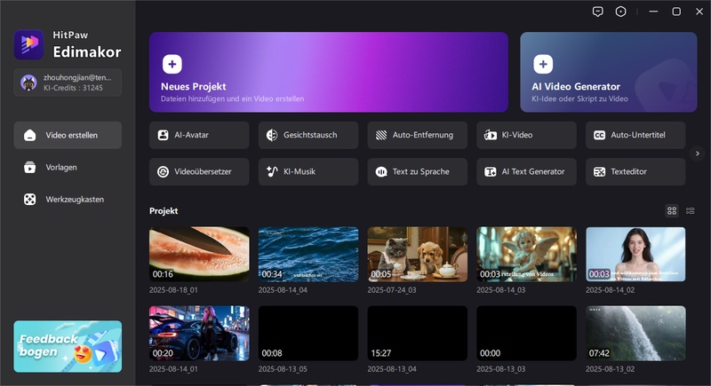Open the Text zu Sprache button
The height and width of the screenshot is (386, 711).
point(417,171)
